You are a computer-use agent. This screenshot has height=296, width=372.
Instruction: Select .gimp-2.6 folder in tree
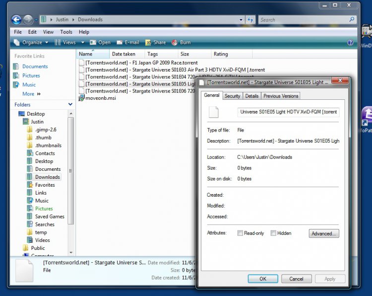(46, 130)
